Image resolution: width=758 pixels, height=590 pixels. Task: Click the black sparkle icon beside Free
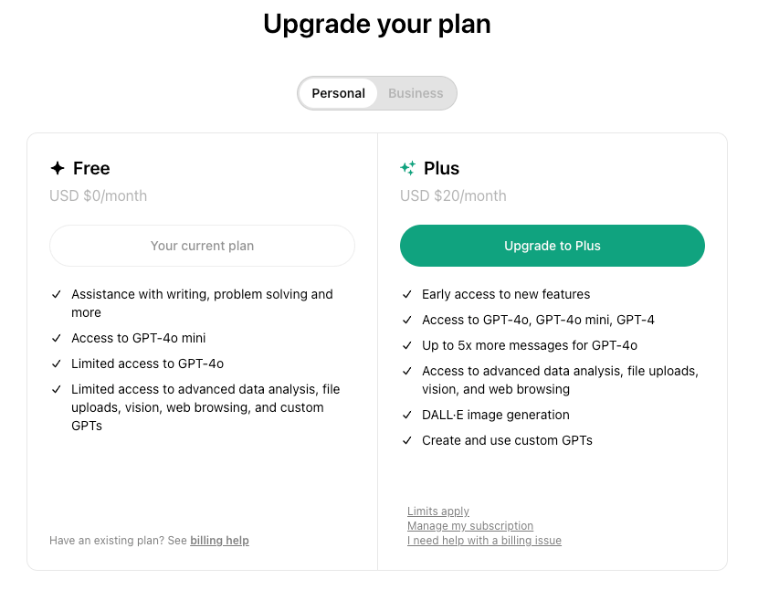58,168
